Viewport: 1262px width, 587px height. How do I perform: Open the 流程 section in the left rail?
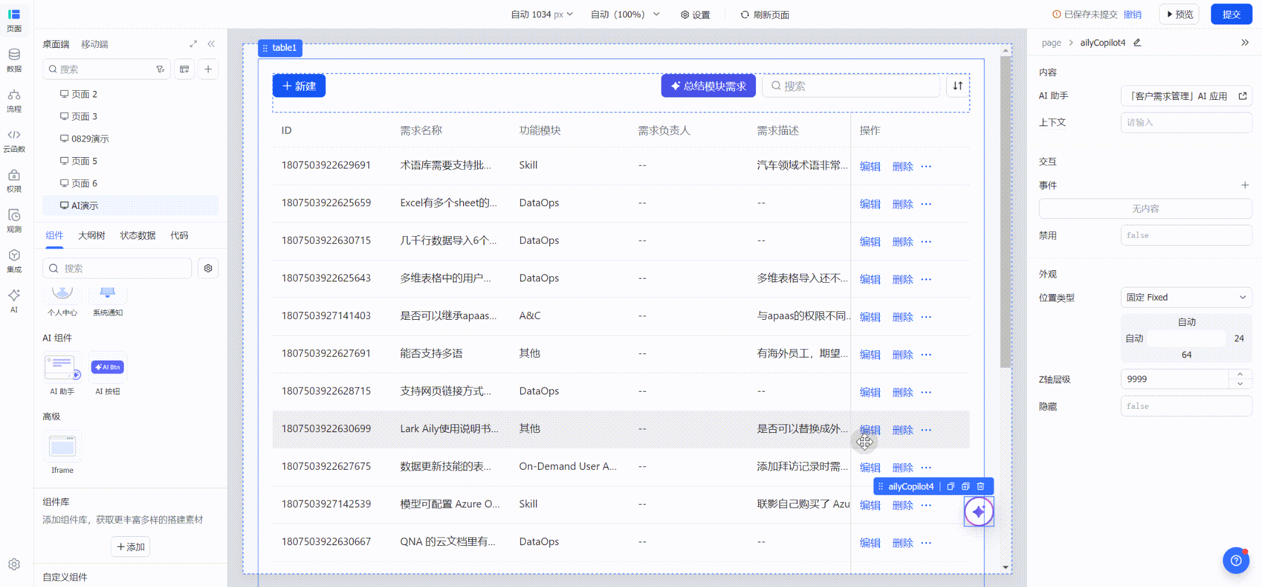click(14, 100)
